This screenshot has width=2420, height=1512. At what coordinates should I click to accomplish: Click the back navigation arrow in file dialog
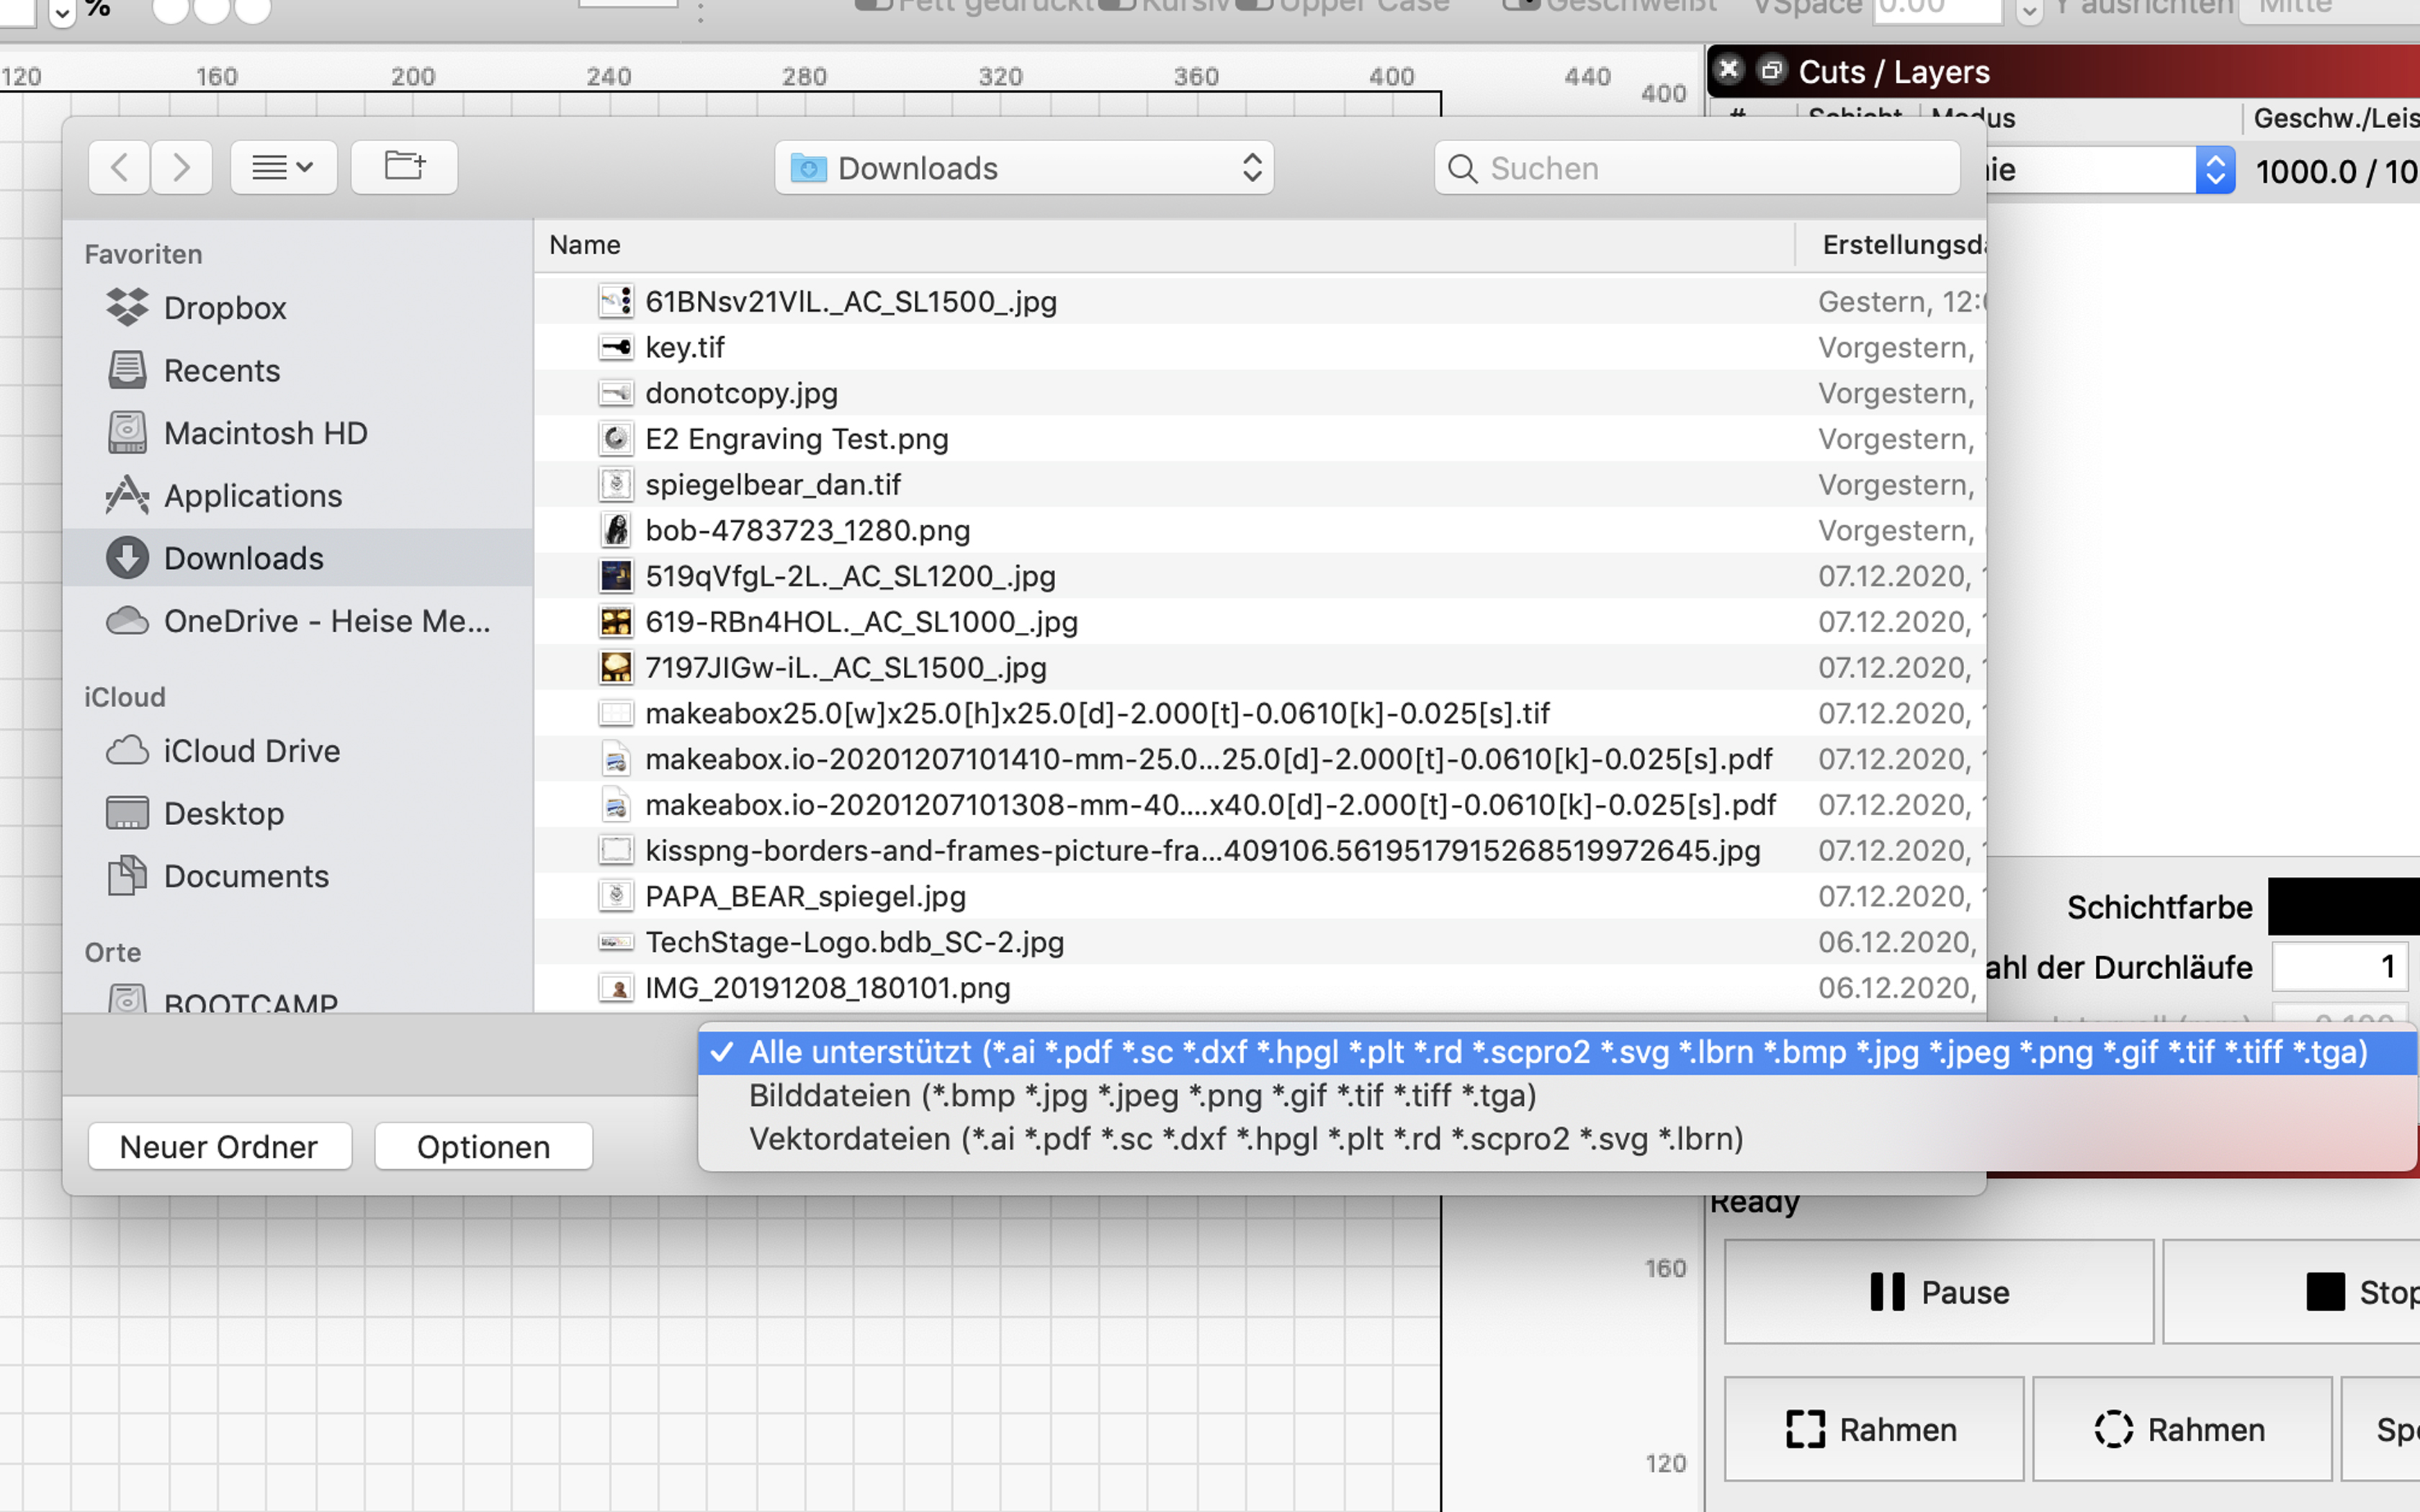119,167
